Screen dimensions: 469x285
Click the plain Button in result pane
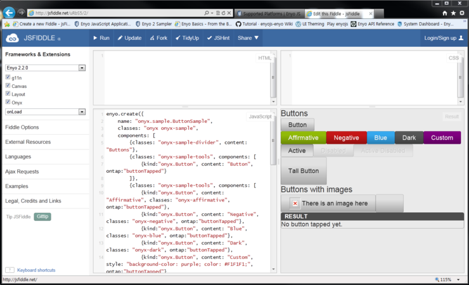coord(297,125)
